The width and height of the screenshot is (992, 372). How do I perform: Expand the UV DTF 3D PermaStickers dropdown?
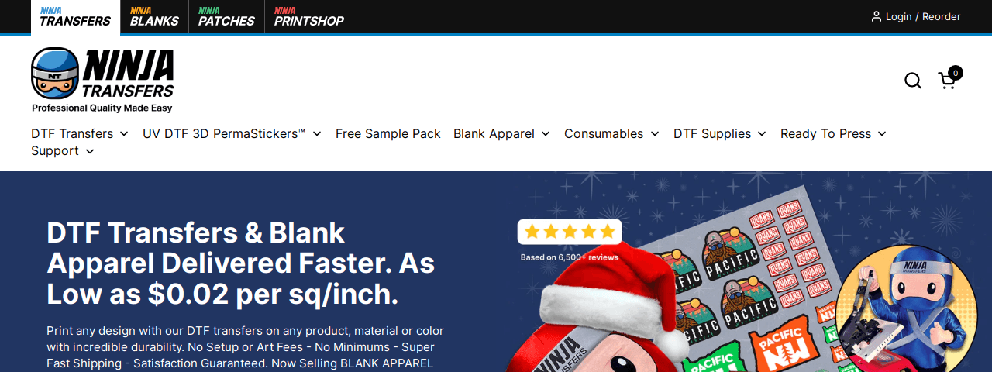click(232, 133)
